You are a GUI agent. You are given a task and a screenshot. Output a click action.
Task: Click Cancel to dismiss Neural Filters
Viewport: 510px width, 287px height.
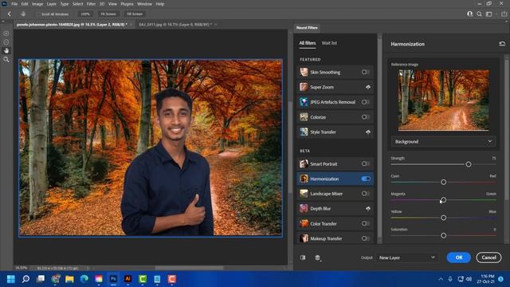(488, 258)
